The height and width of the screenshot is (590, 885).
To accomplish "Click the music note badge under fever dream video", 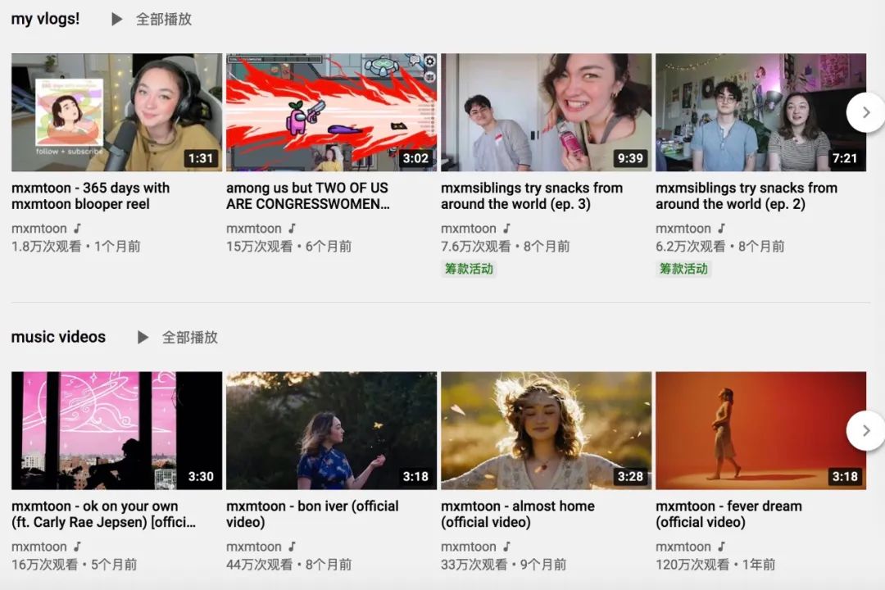I will 721,546.
